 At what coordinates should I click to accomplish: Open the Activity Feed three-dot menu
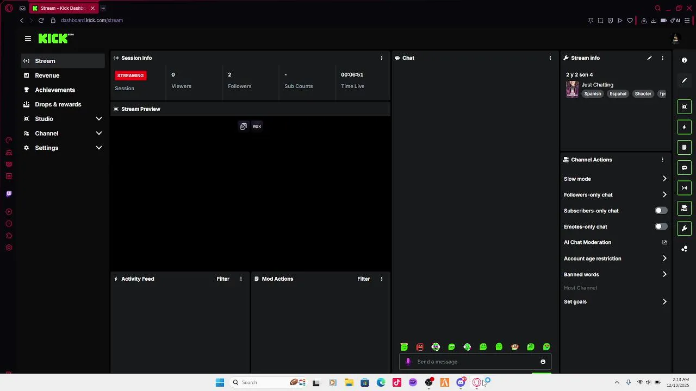click(x=241, y=279)
